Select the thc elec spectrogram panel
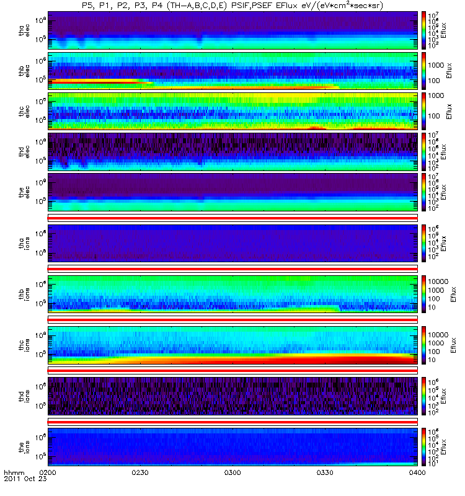 tap(232, 111)
